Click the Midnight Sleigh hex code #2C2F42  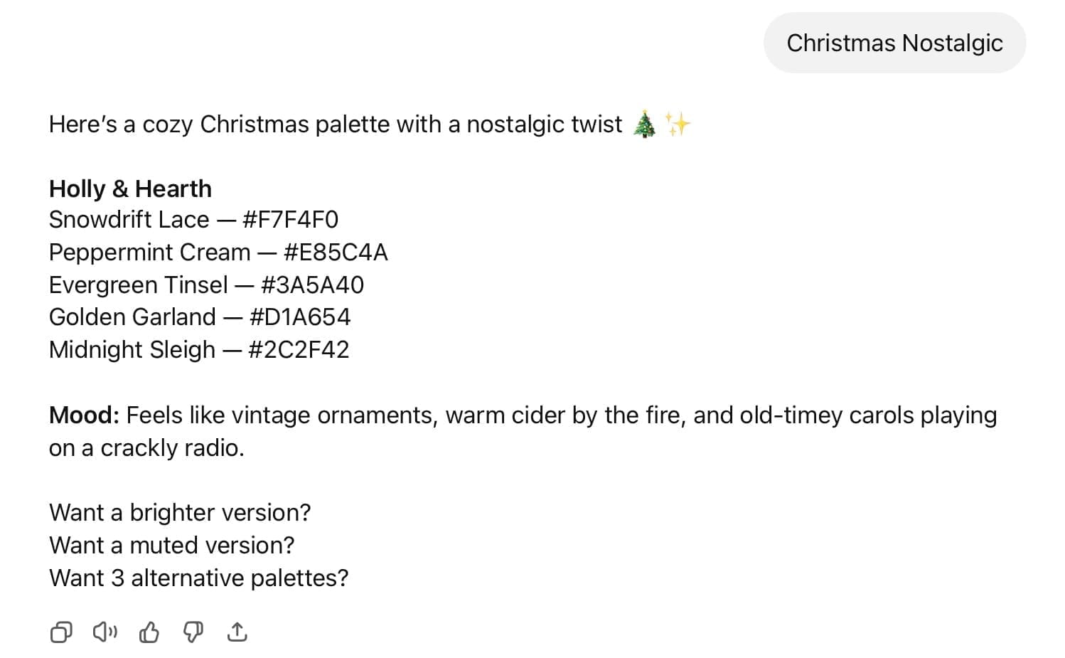(299, 350)
